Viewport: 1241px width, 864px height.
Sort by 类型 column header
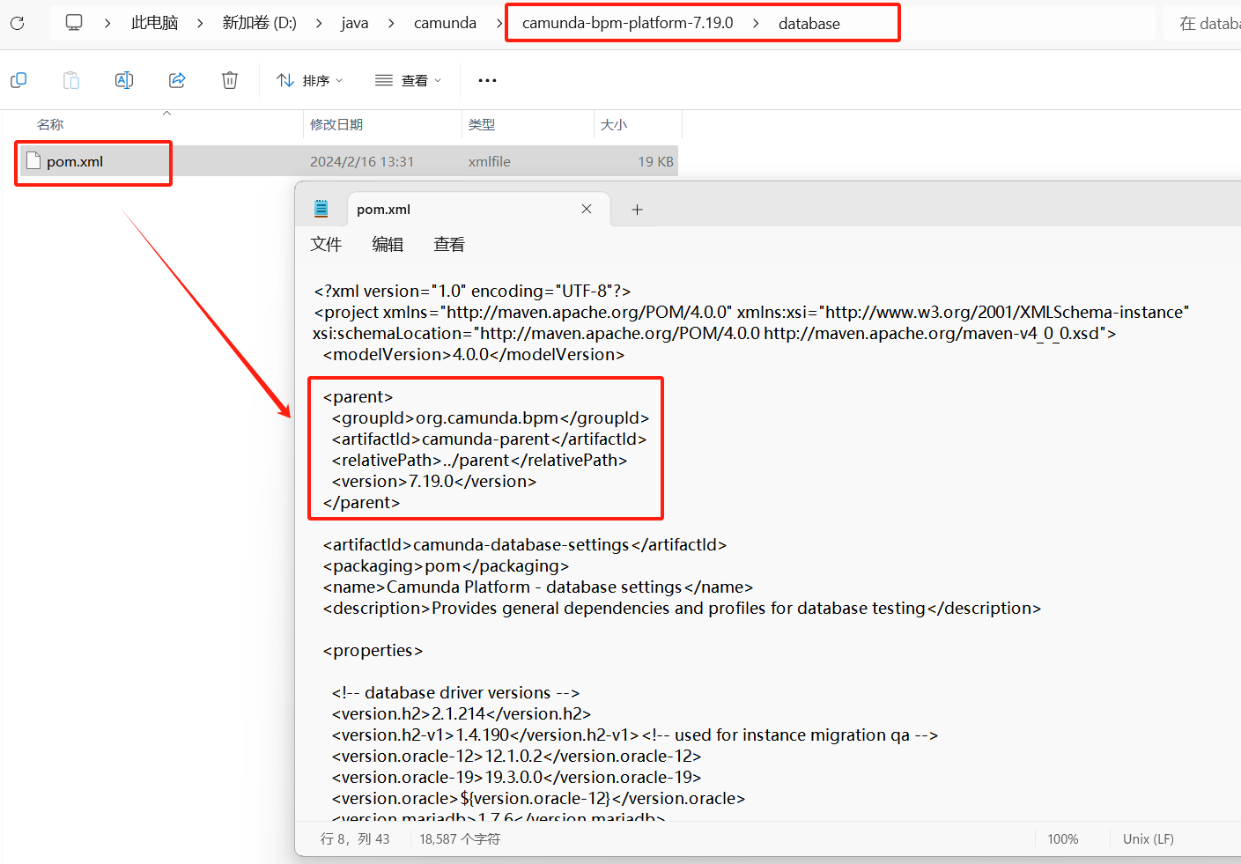point(482,124)
